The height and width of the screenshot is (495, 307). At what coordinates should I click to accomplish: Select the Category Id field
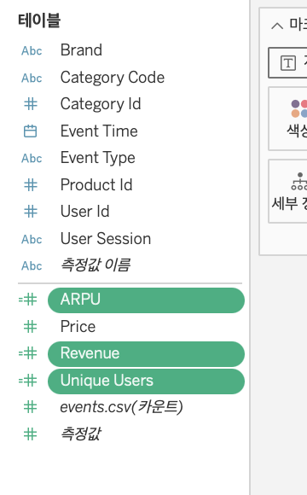point(101,104)
